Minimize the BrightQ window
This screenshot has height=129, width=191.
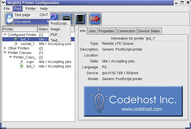pyautogui.click(x=176, y=3)
